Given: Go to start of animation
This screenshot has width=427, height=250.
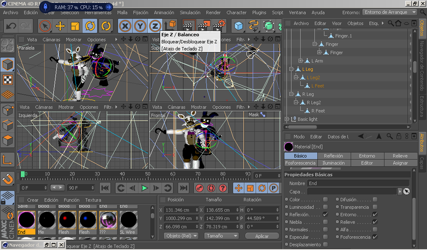Looking at the screenshot, I should (105, 188).
